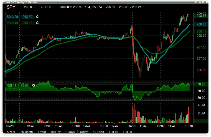211x137 pixels.
Task: Open chart window settings gear in title bar
Action: 196,2
